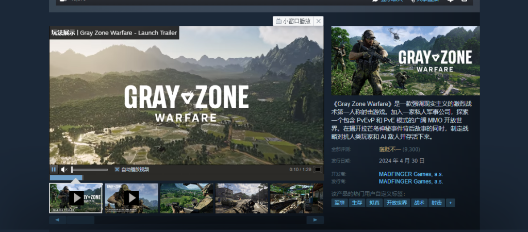Seek along the blue video progress bar
Viewport: 528px width, 232px height.
point(67,177)
